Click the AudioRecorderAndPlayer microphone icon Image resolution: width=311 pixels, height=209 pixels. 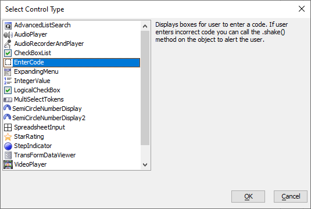coord(8,44)
